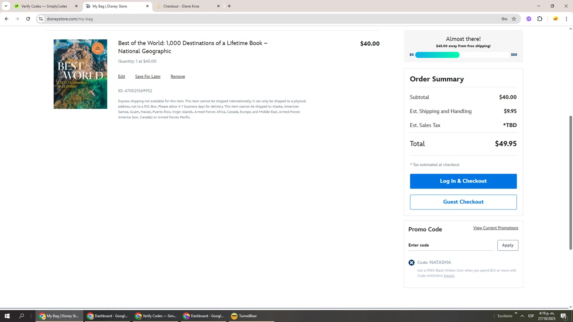The width and height of the screenshot is (573, 322).
Task: Click the address bar URL
Action: point(70,19)
